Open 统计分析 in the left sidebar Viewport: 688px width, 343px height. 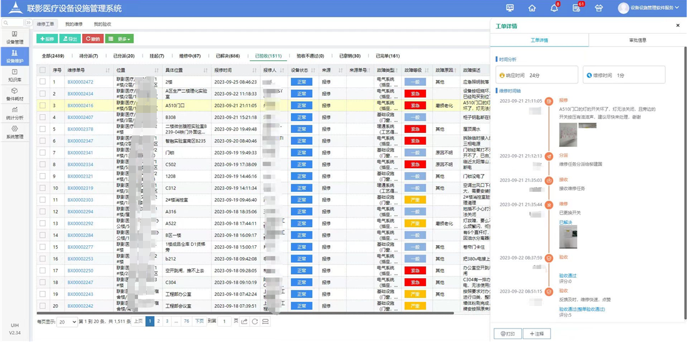pyautogui.click(x=14, y=113)
